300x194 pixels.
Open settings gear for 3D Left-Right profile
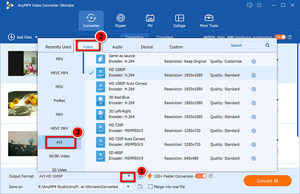(x=253, y=117)
